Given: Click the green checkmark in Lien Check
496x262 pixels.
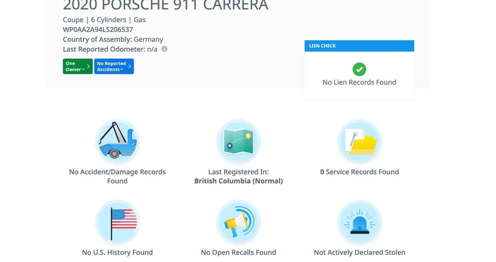Looking at the screenshot, I should (360, 69).
